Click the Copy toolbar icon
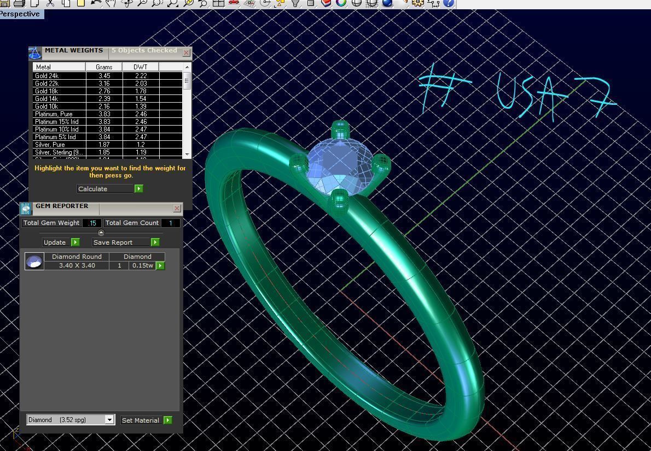The height and width of the screenshot is (451, 651). (x=66, y=3)
